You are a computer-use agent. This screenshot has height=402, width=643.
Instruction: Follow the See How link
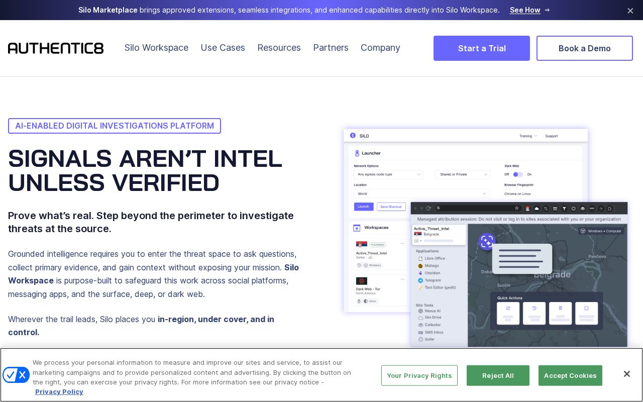pos(529,10)
